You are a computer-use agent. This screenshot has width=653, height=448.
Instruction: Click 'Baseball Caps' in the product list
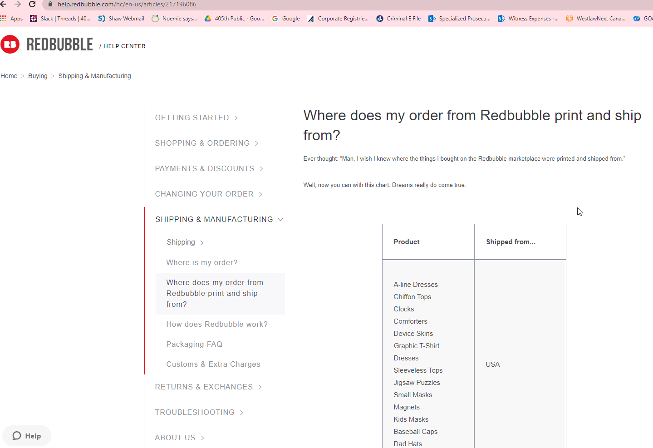(x=416, y=432)
